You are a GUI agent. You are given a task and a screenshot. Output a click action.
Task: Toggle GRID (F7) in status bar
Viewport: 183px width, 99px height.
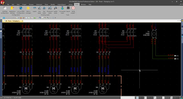click(x=140, y=98)
